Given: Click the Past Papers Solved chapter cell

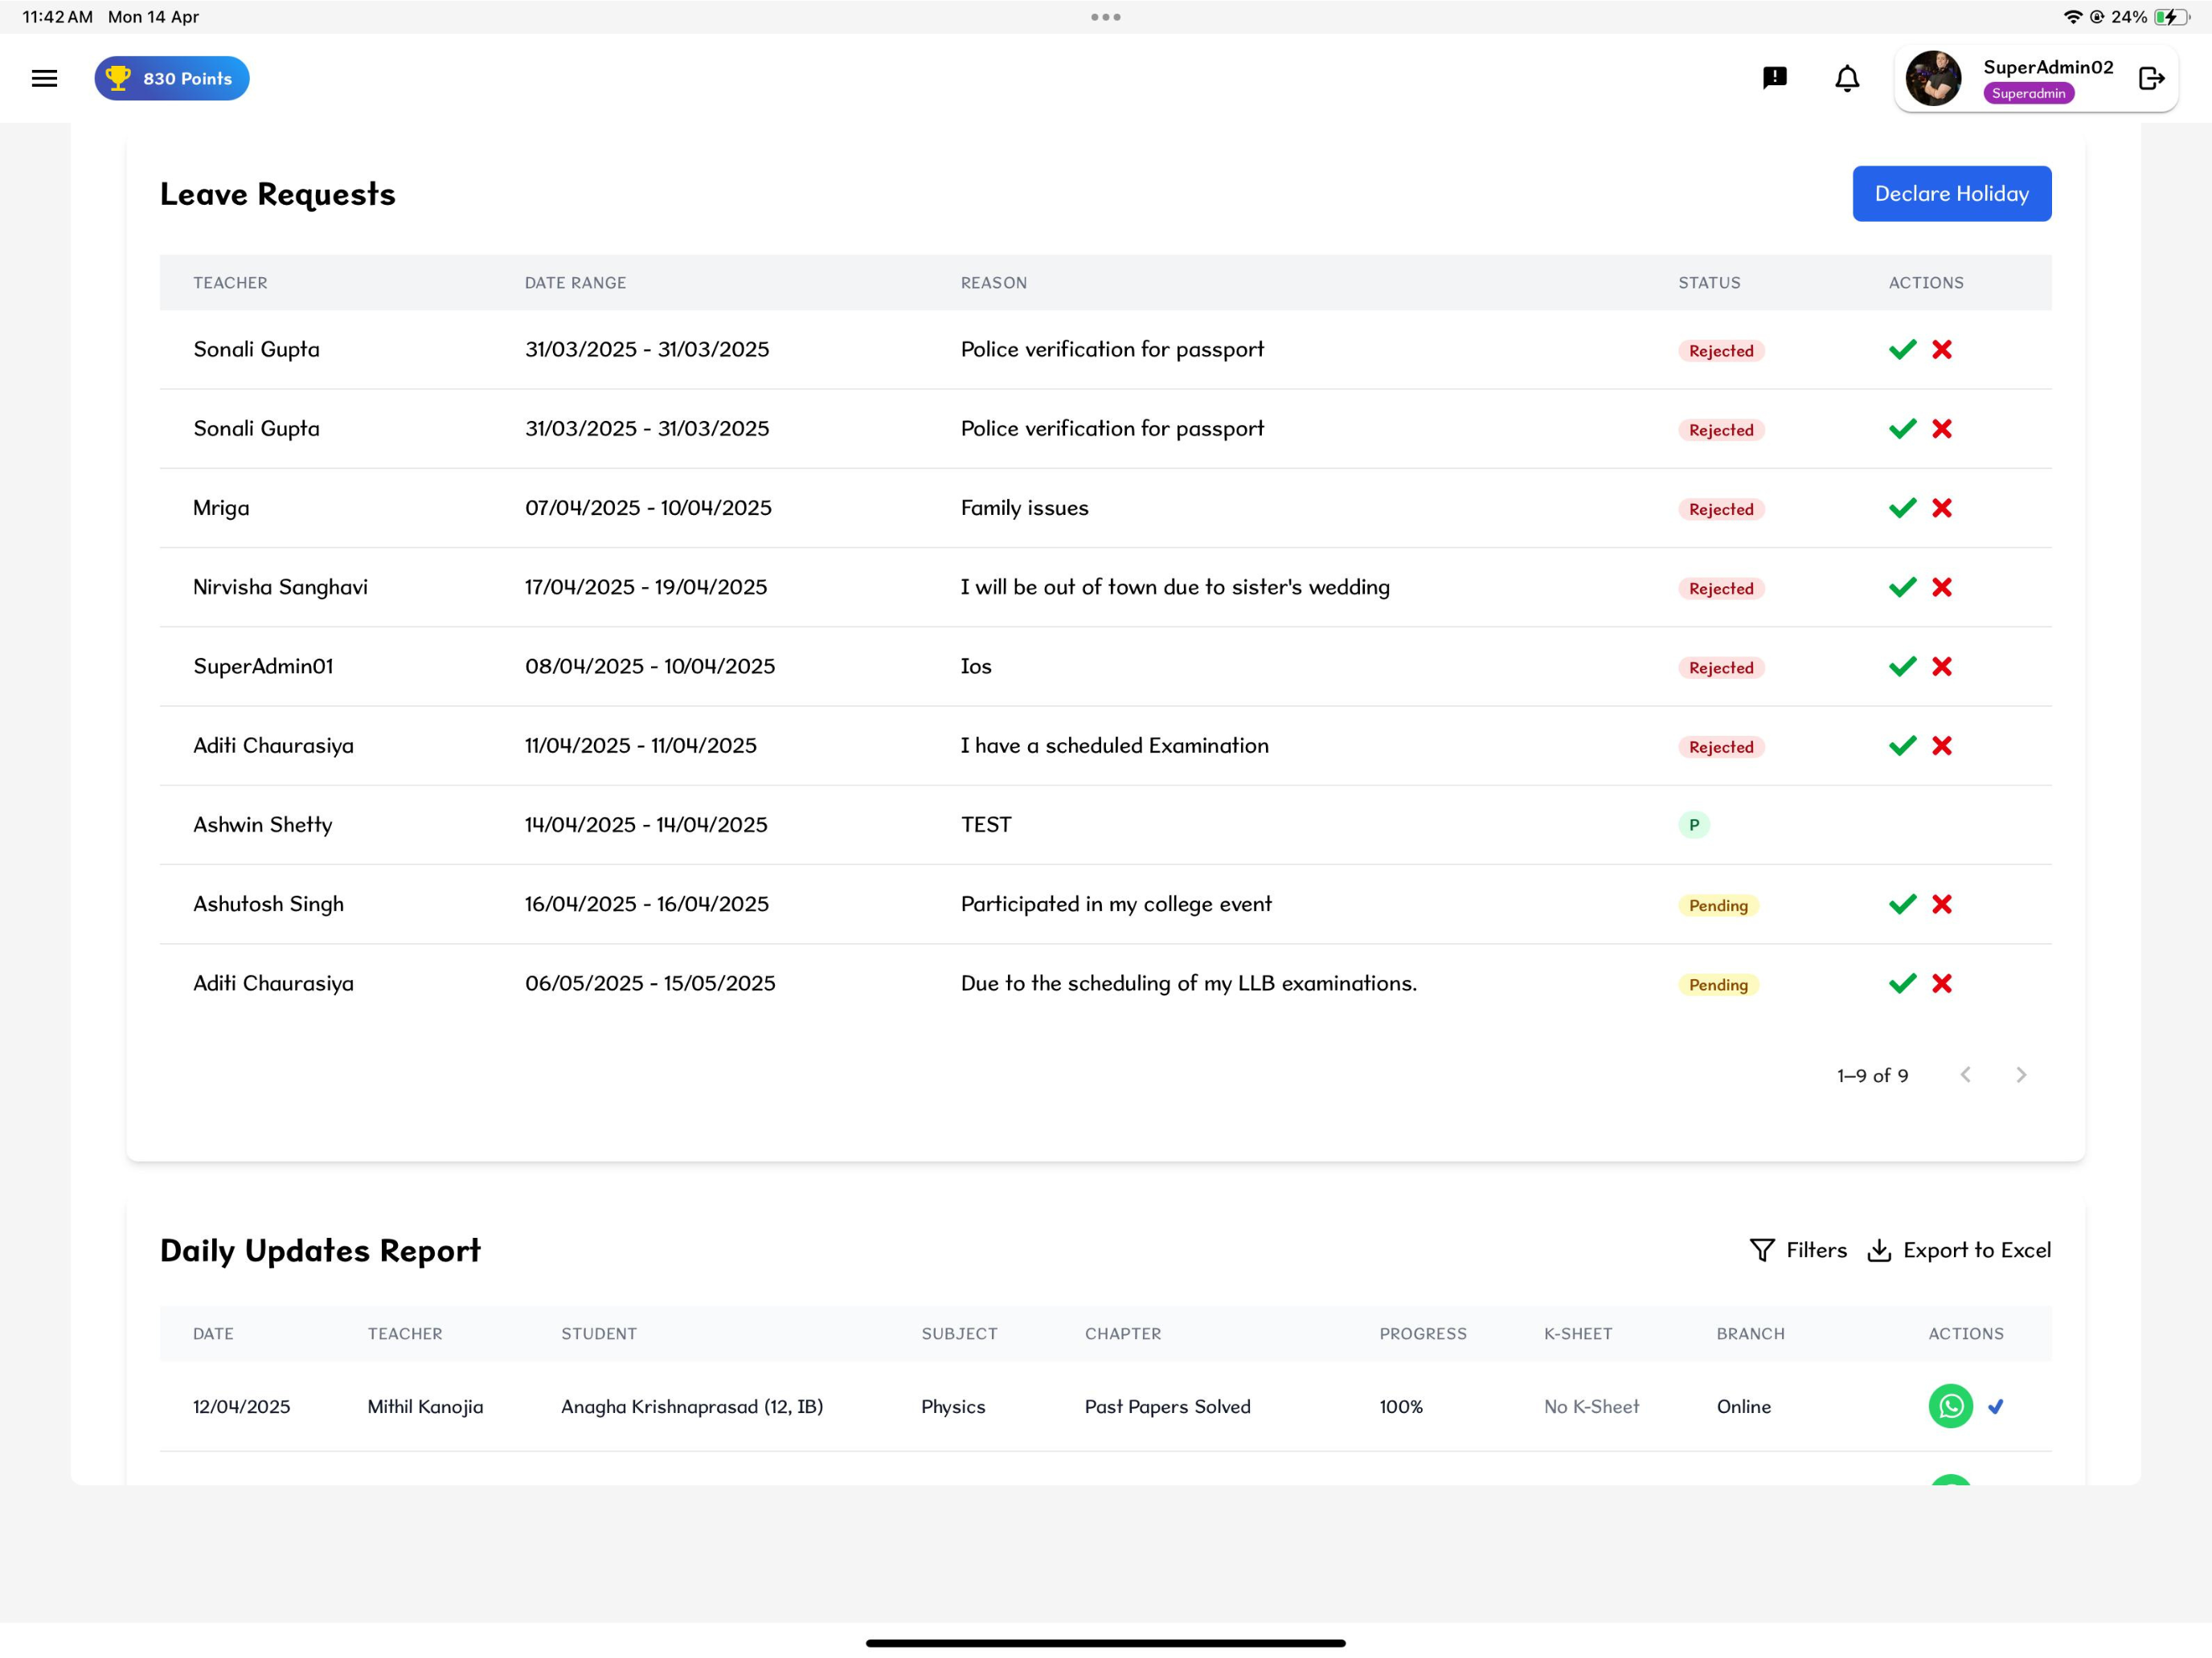Looking at the screenshot, I should tap(1167, 1406).
